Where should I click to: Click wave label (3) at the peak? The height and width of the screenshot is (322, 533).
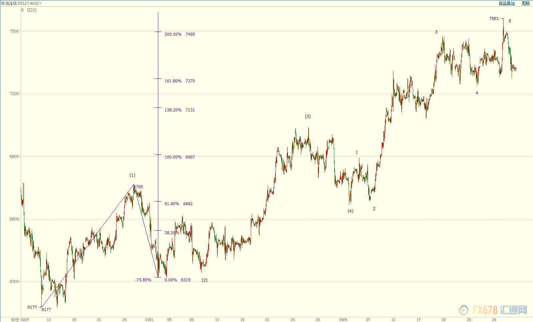coord(308,116)
